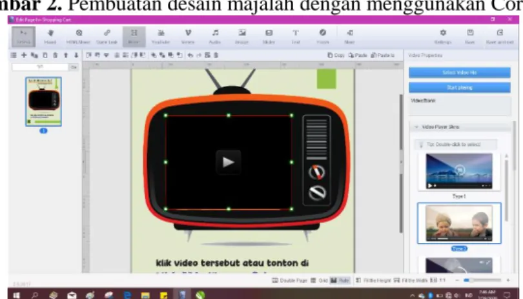
Task: Add an Audio element
Action: tap(215, 37)
